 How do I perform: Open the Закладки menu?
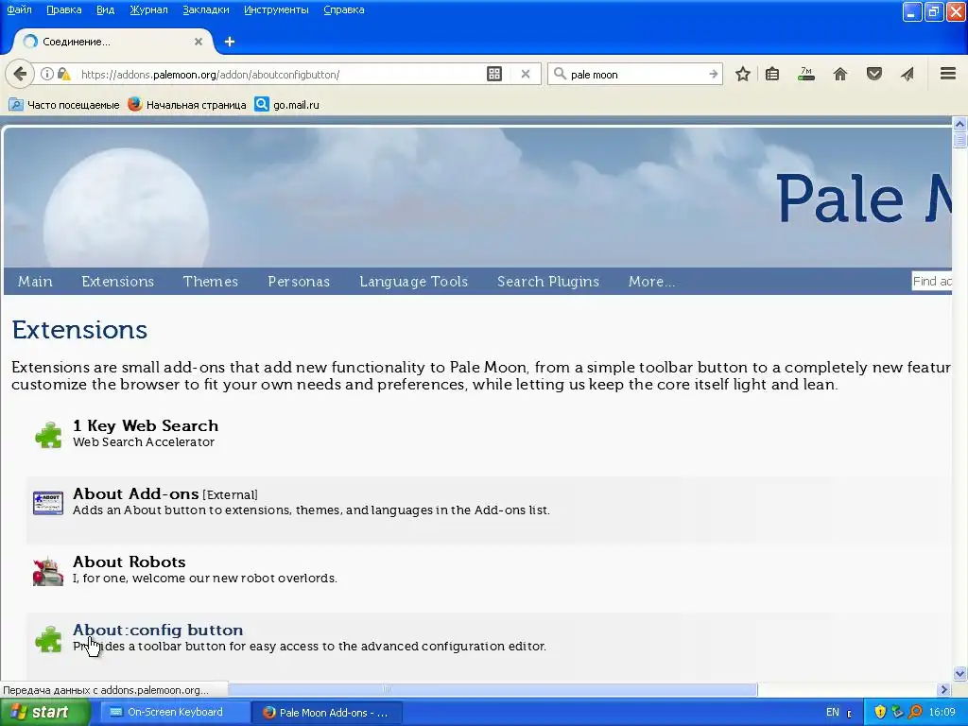pyautogui.click(x=205, y=9)
